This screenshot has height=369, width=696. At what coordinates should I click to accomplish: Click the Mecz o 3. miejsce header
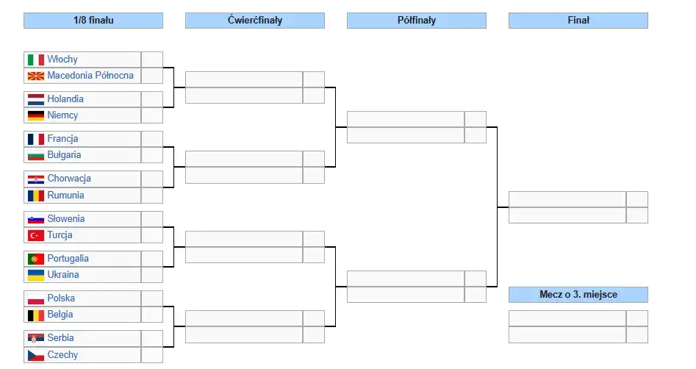pyautogui.click(x=578, y=295)
